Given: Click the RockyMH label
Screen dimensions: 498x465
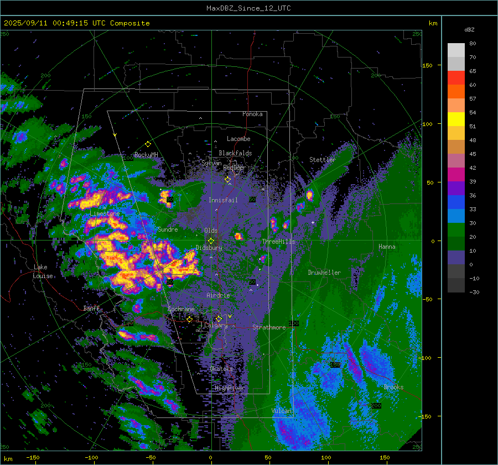Looking at the screenshot, I should [x=146, y=155].
